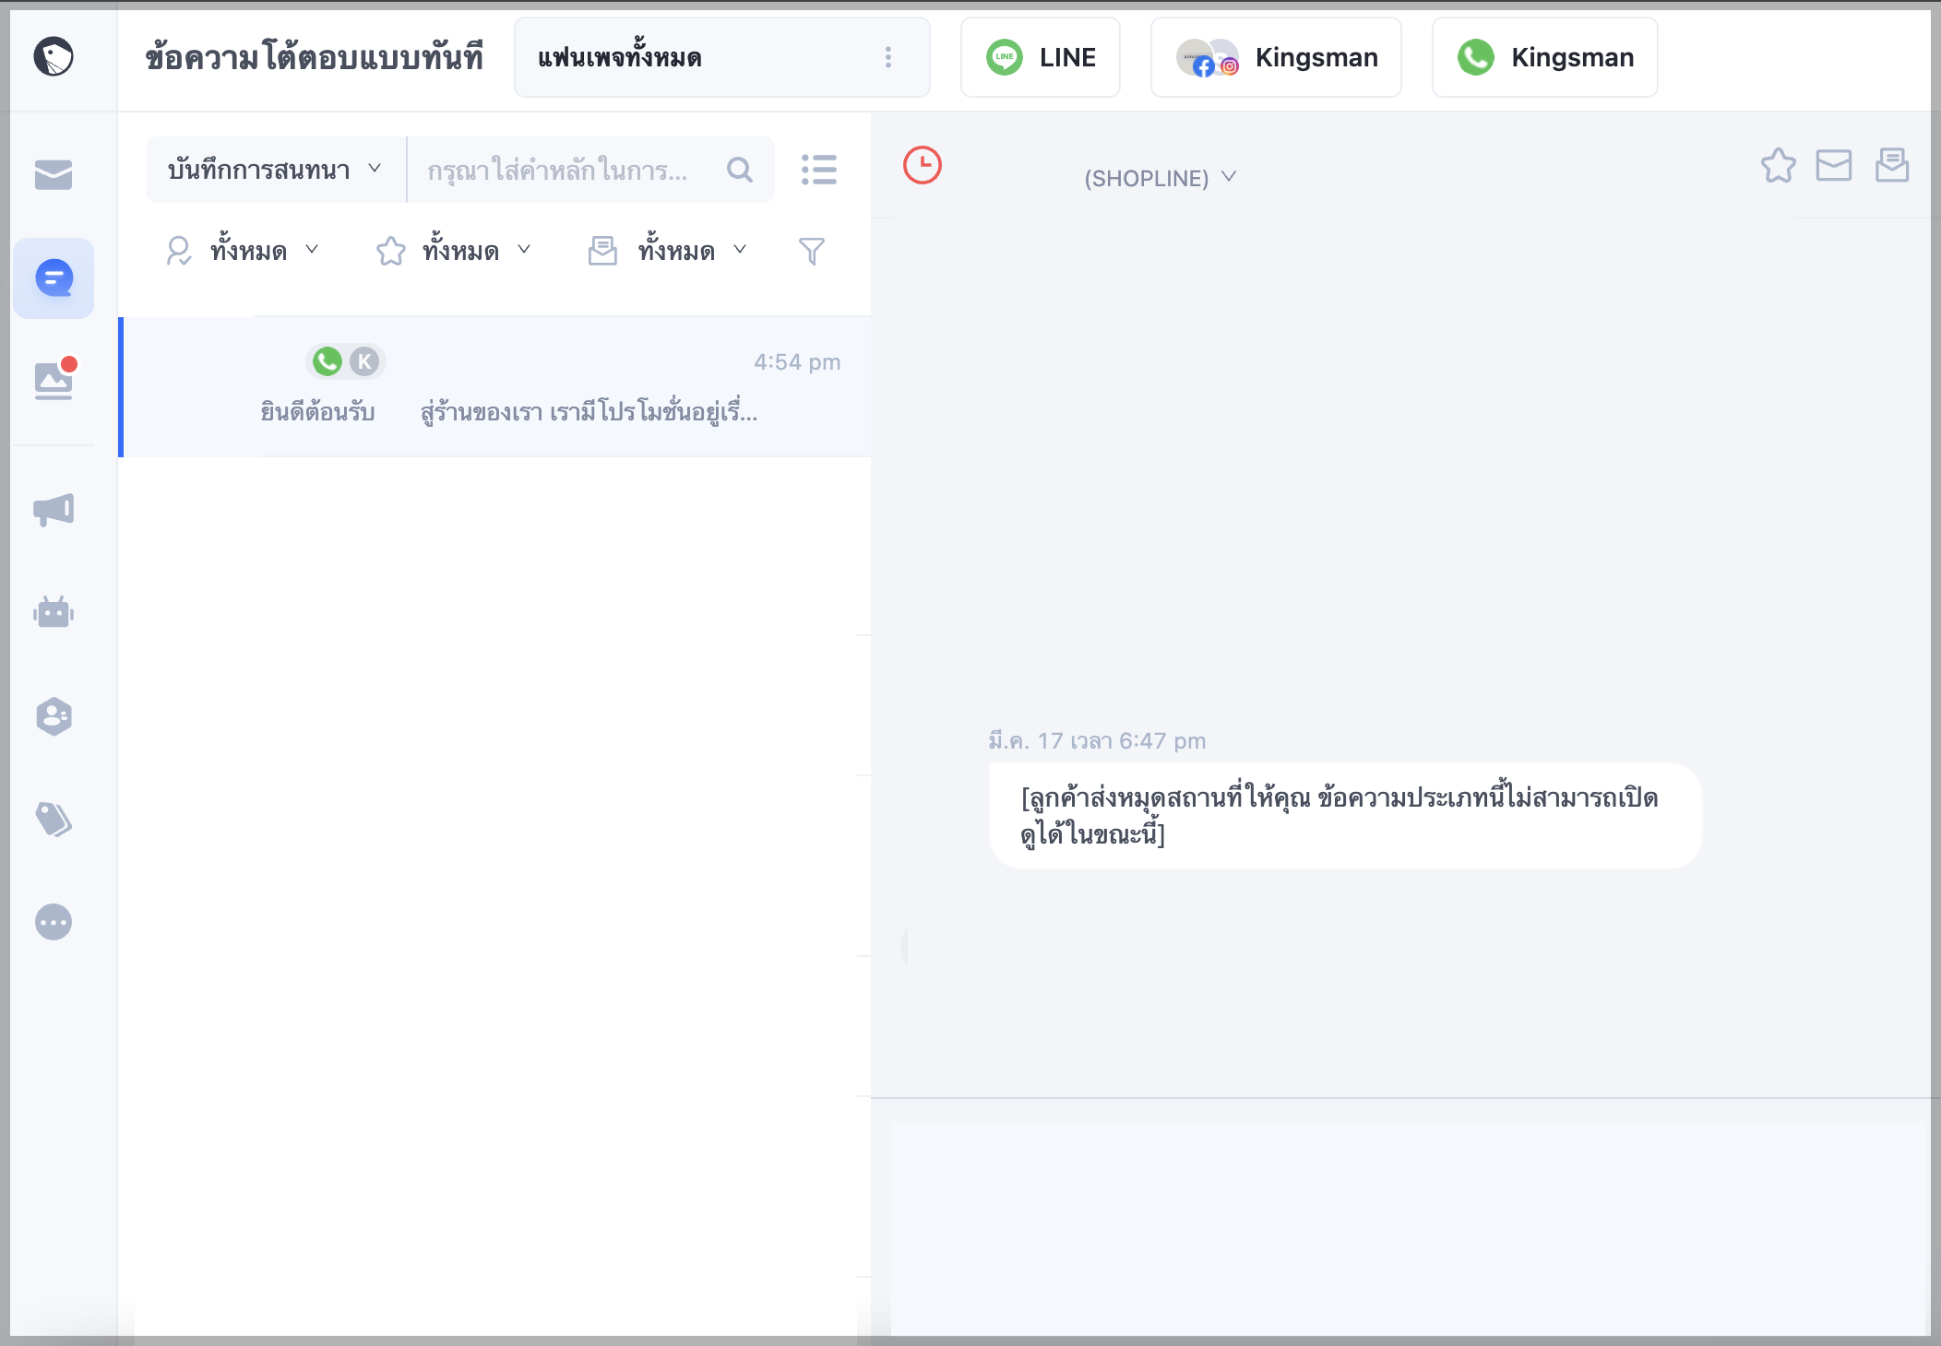This screenshot has height=1346, width=1941.
Task: Open the แฟนเพจทั้งหมด selector
Action: coord(721,57)
